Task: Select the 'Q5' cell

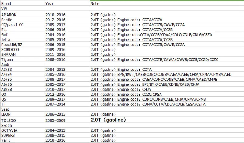Action: click(22, 99)
